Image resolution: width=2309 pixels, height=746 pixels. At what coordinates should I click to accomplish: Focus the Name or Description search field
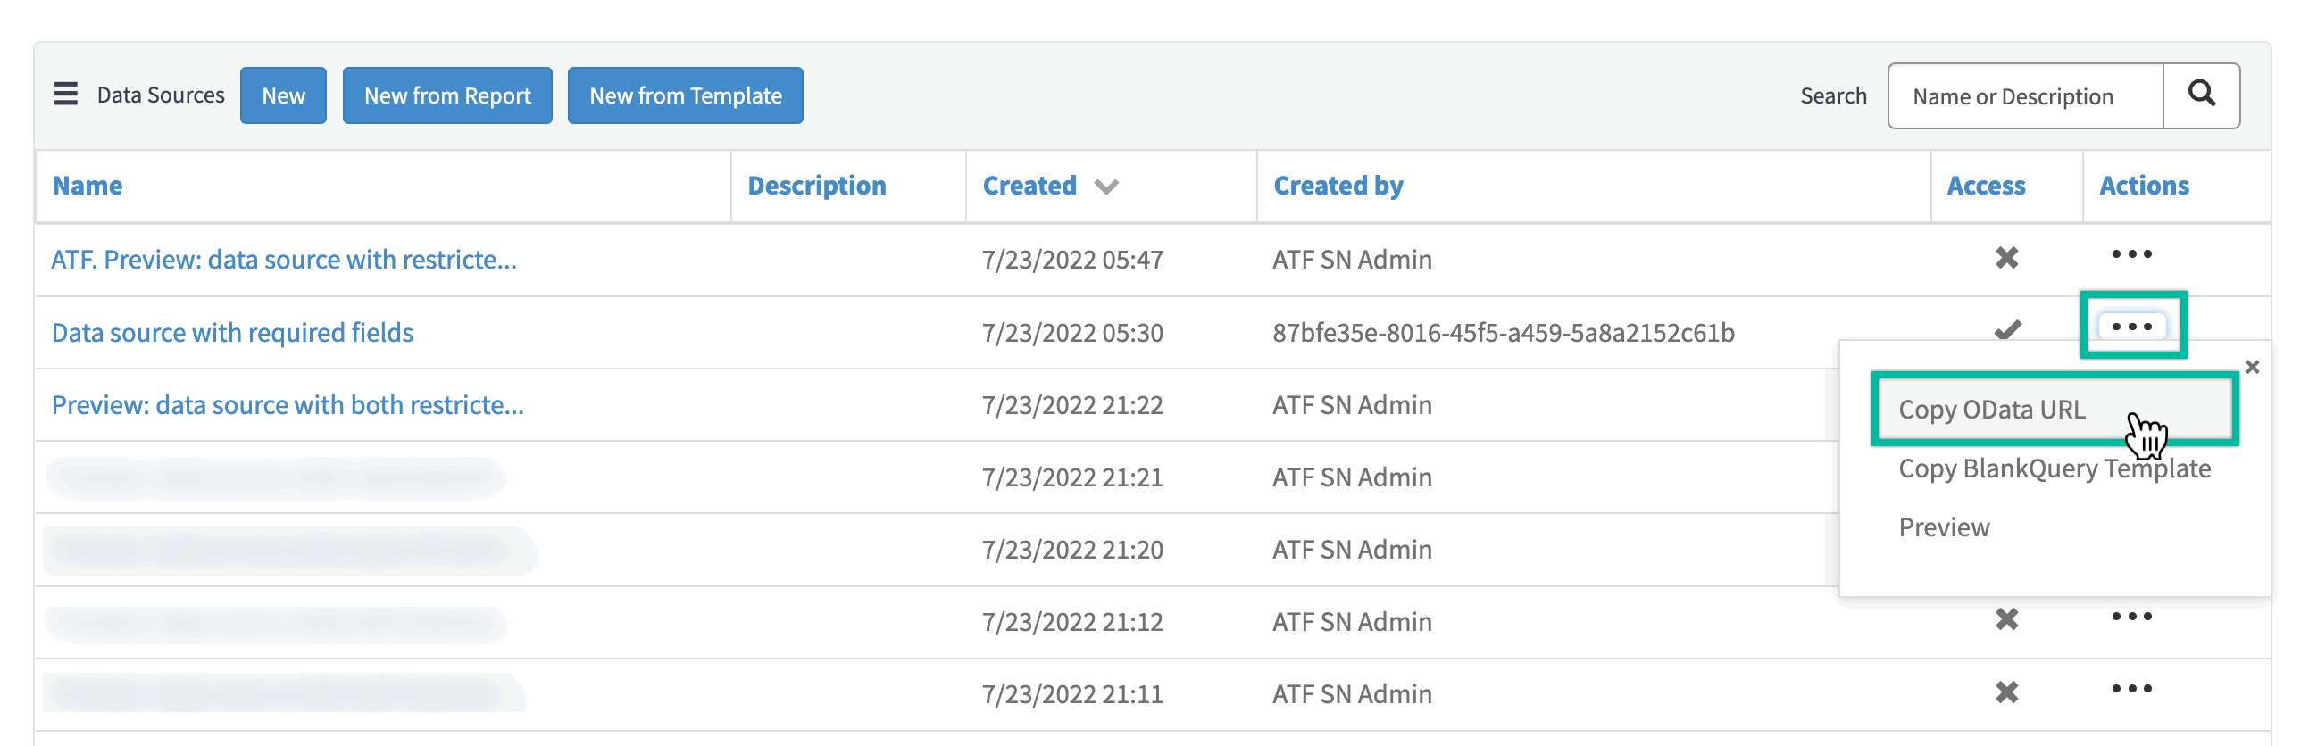[2024, 96]
